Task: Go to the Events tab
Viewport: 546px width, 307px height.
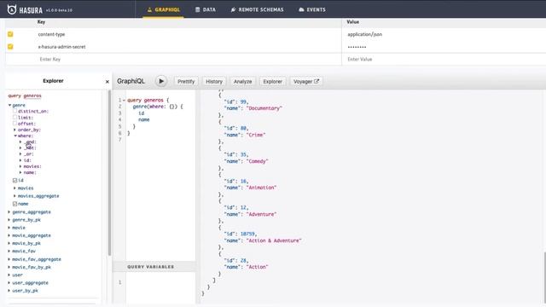Action: [x=312, y=9]
